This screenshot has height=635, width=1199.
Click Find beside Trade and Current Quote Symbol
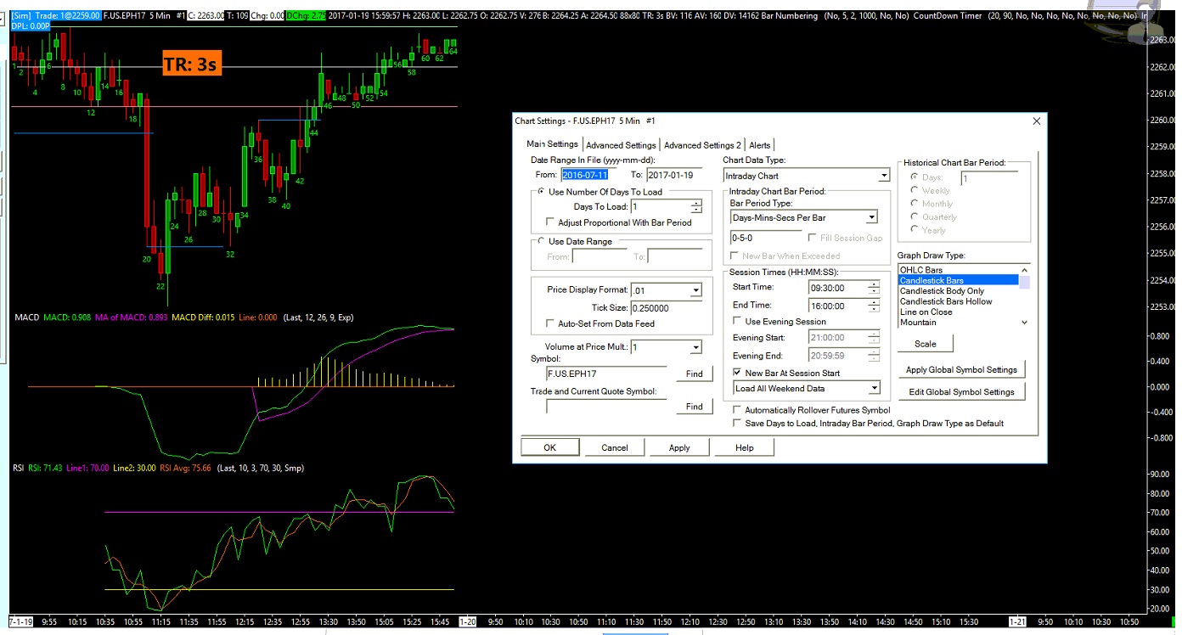pyautogui.click(x=694, y=407)
